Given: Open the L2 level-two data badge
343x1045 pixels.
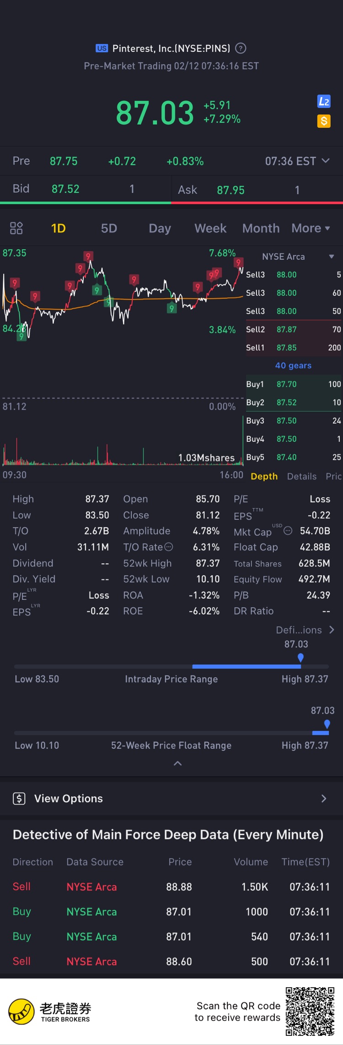Looking at the screenshot, I should click(x=324, y=101).
